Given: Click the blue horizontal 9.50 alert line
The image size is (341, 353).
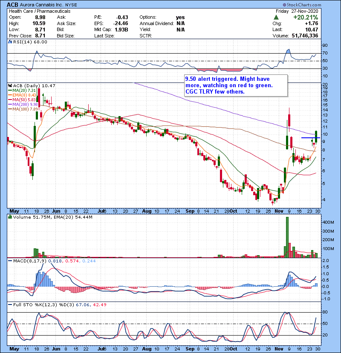Looking at the screenshot, I should [311, 137].
